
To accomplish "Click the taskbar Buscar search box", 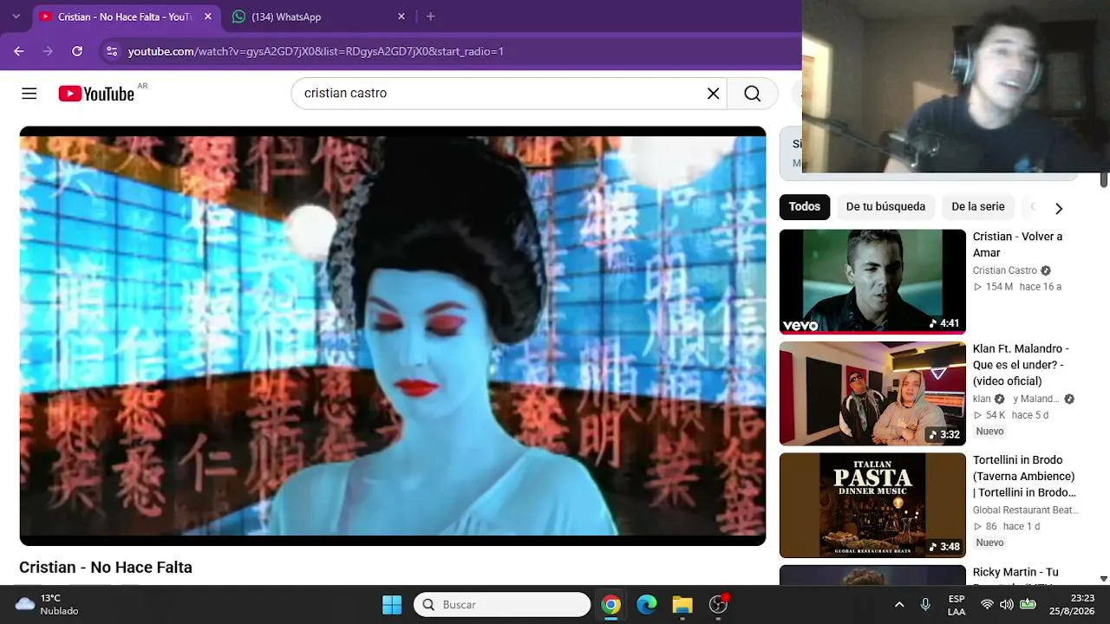I will (502, 604).
